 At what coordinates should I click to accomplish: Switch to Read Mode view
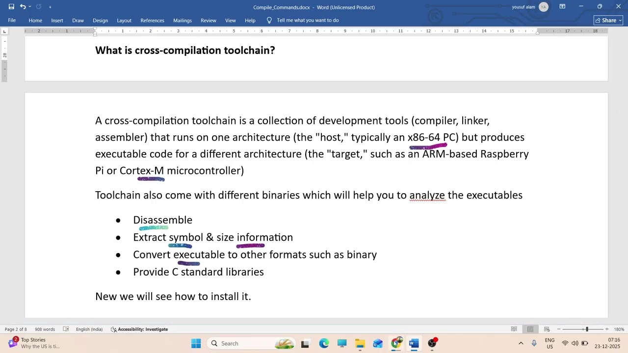point(514,329)
